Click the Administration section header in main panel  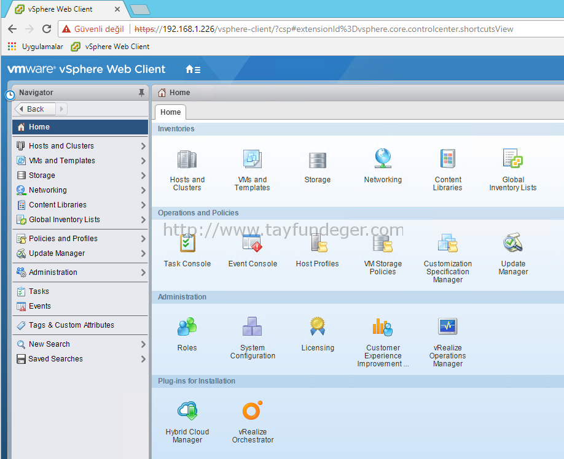point(358,296)
